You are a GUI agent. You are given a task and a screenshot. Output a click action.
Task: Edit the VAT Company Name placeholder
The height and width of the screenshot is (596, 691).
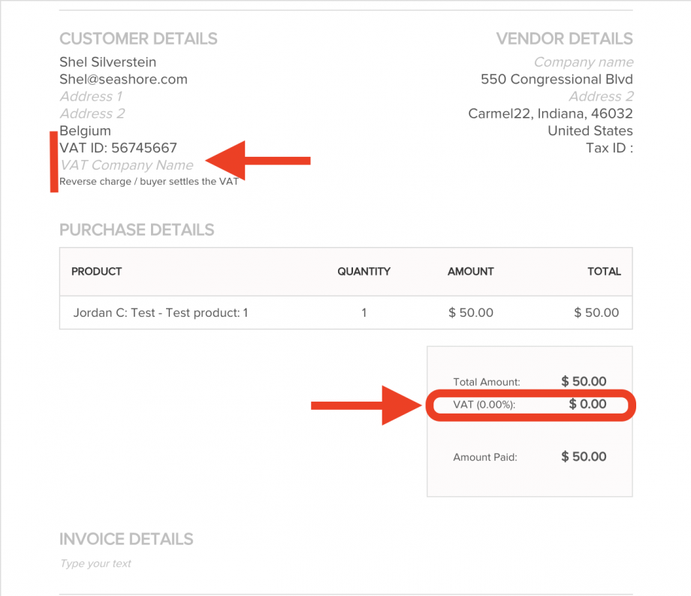tap(126, 165)
